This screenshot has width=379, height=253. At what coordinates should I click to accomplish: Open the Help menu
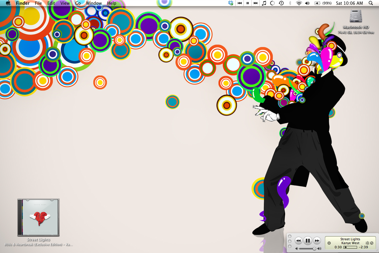pyautogui.click(x=111, y=3)
